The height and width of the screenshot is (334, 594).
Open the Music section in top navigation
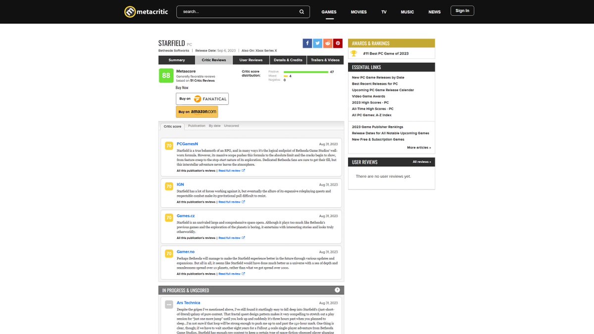coord(407,12)
